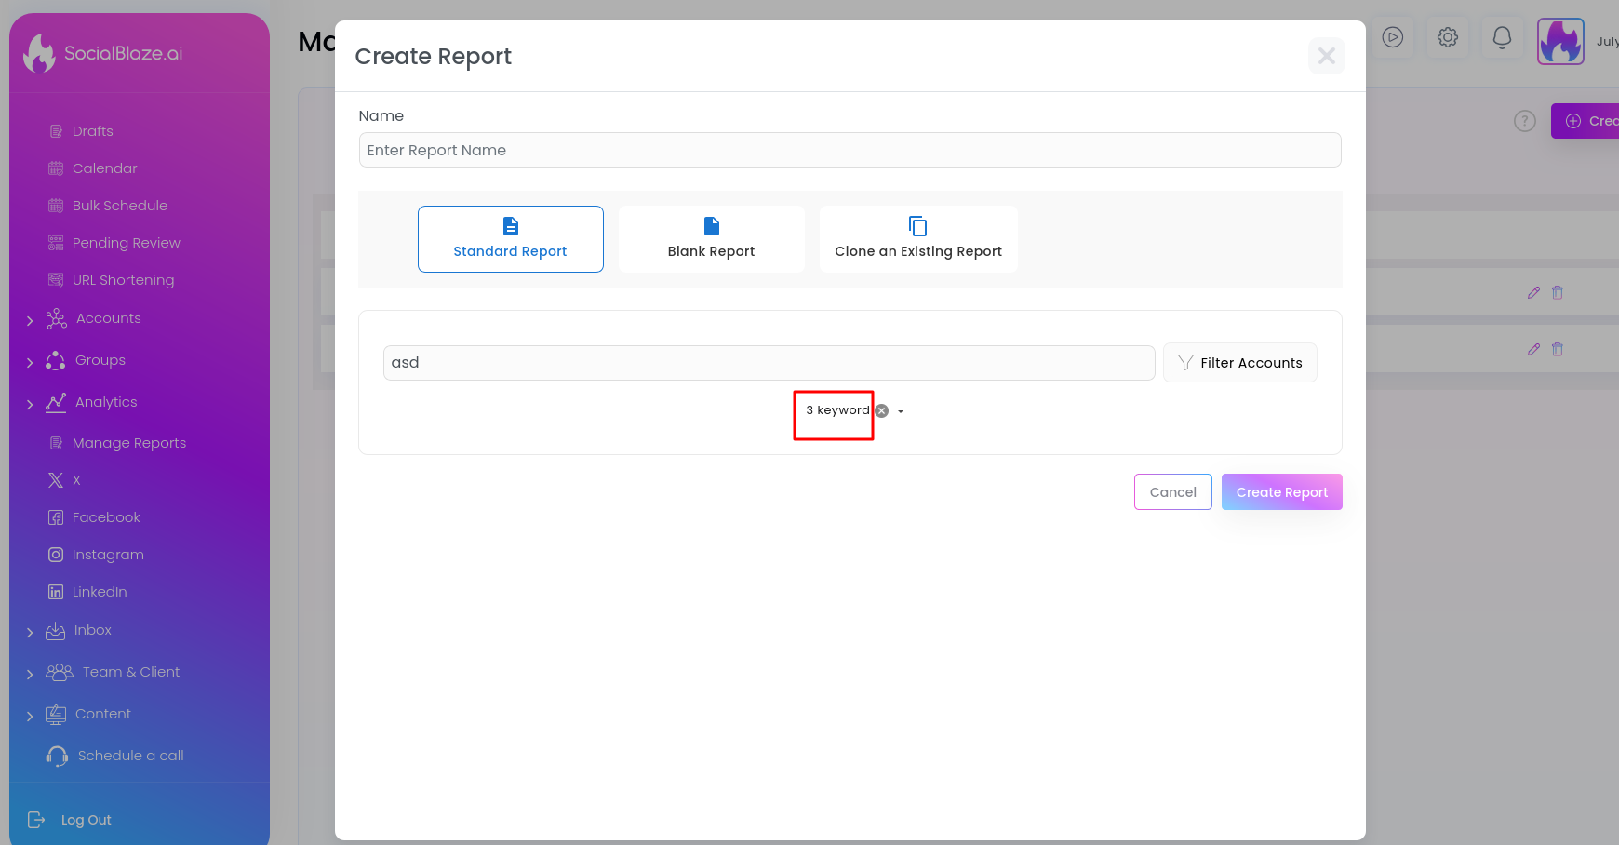Click the LinkedIn icon in sidebar
The height and width of the screenshot is (845, 1619).
pos(56,592)
